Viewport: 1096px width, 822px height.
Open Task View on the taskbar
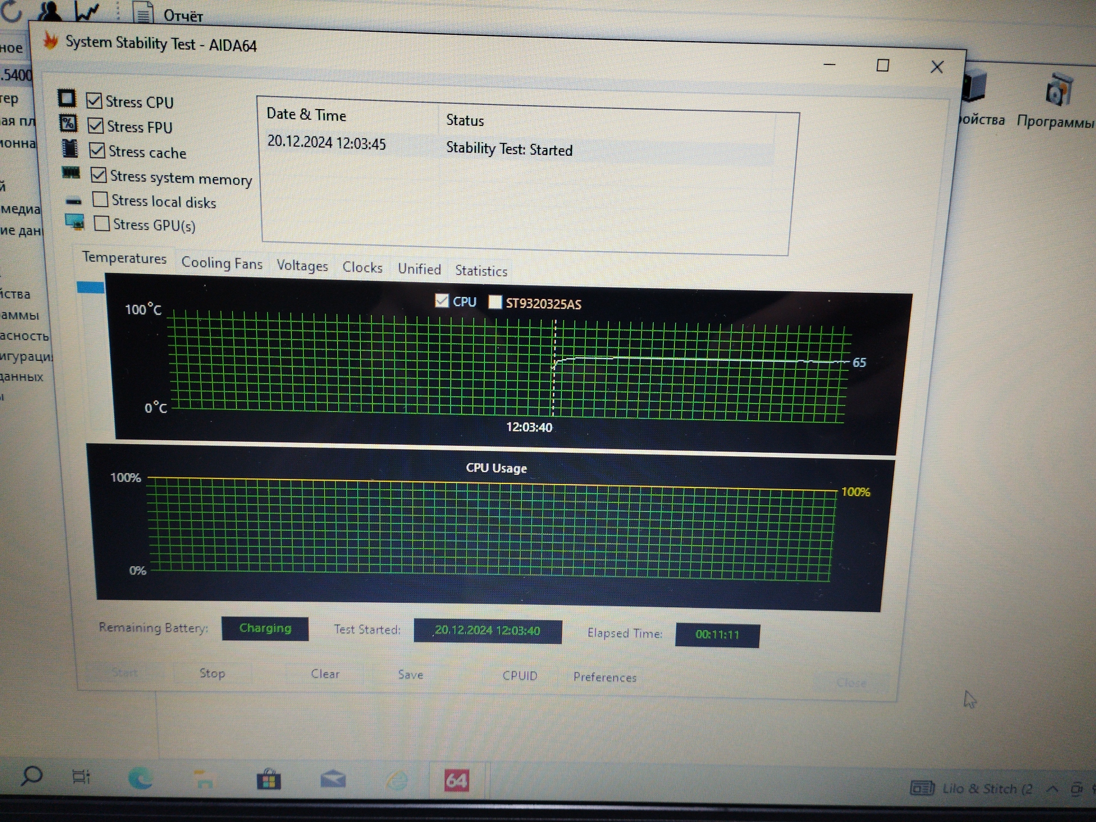81,777
